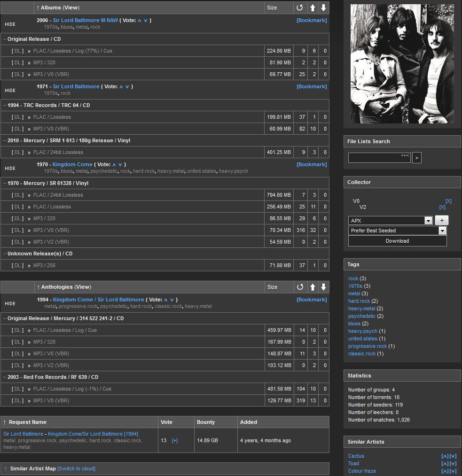Viewport: 462px width, 476px height.
Task: Bookmark the 1970 Kingdom Come album
Action: coord(312,165)
